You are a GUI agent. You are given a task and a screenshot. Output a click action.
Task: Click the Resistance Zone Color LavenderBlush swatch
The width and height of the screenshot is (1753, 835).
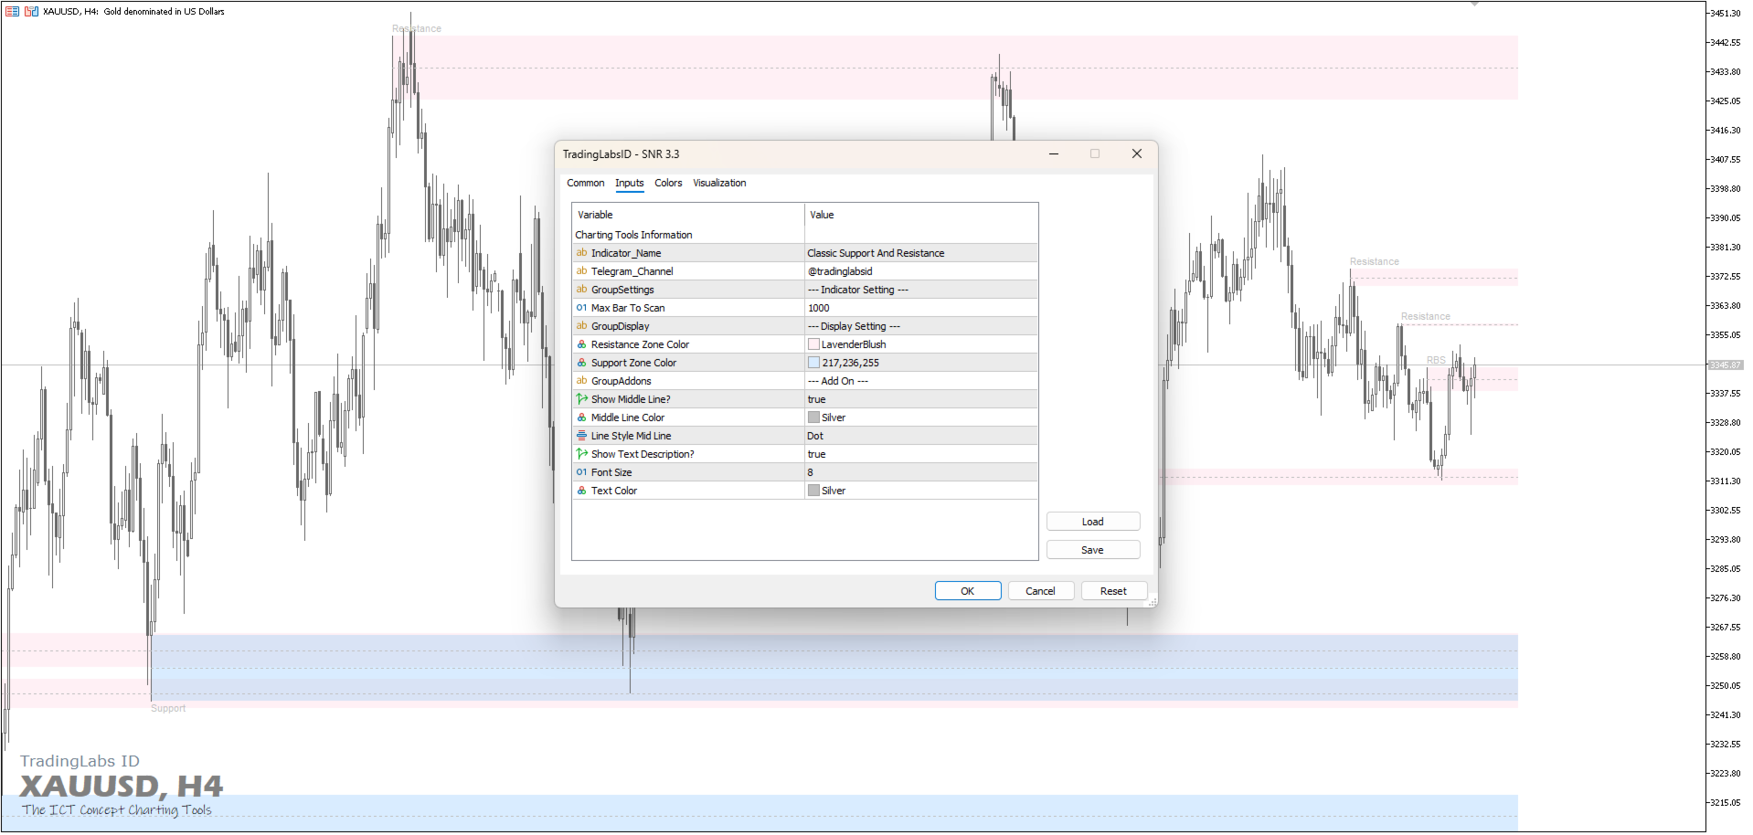pyautogui.click(x=813, y=344)
